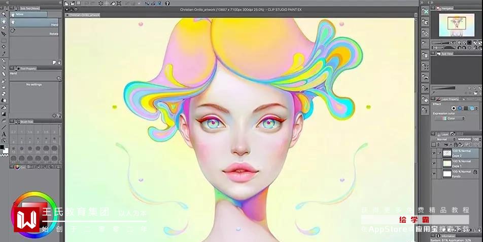Viewport: 483px width, 242px height.
Task: Open help question mark icon
Action: click(167, 4)
